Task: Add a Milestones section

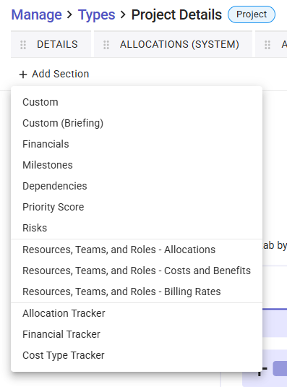Action: pos(137,165)
